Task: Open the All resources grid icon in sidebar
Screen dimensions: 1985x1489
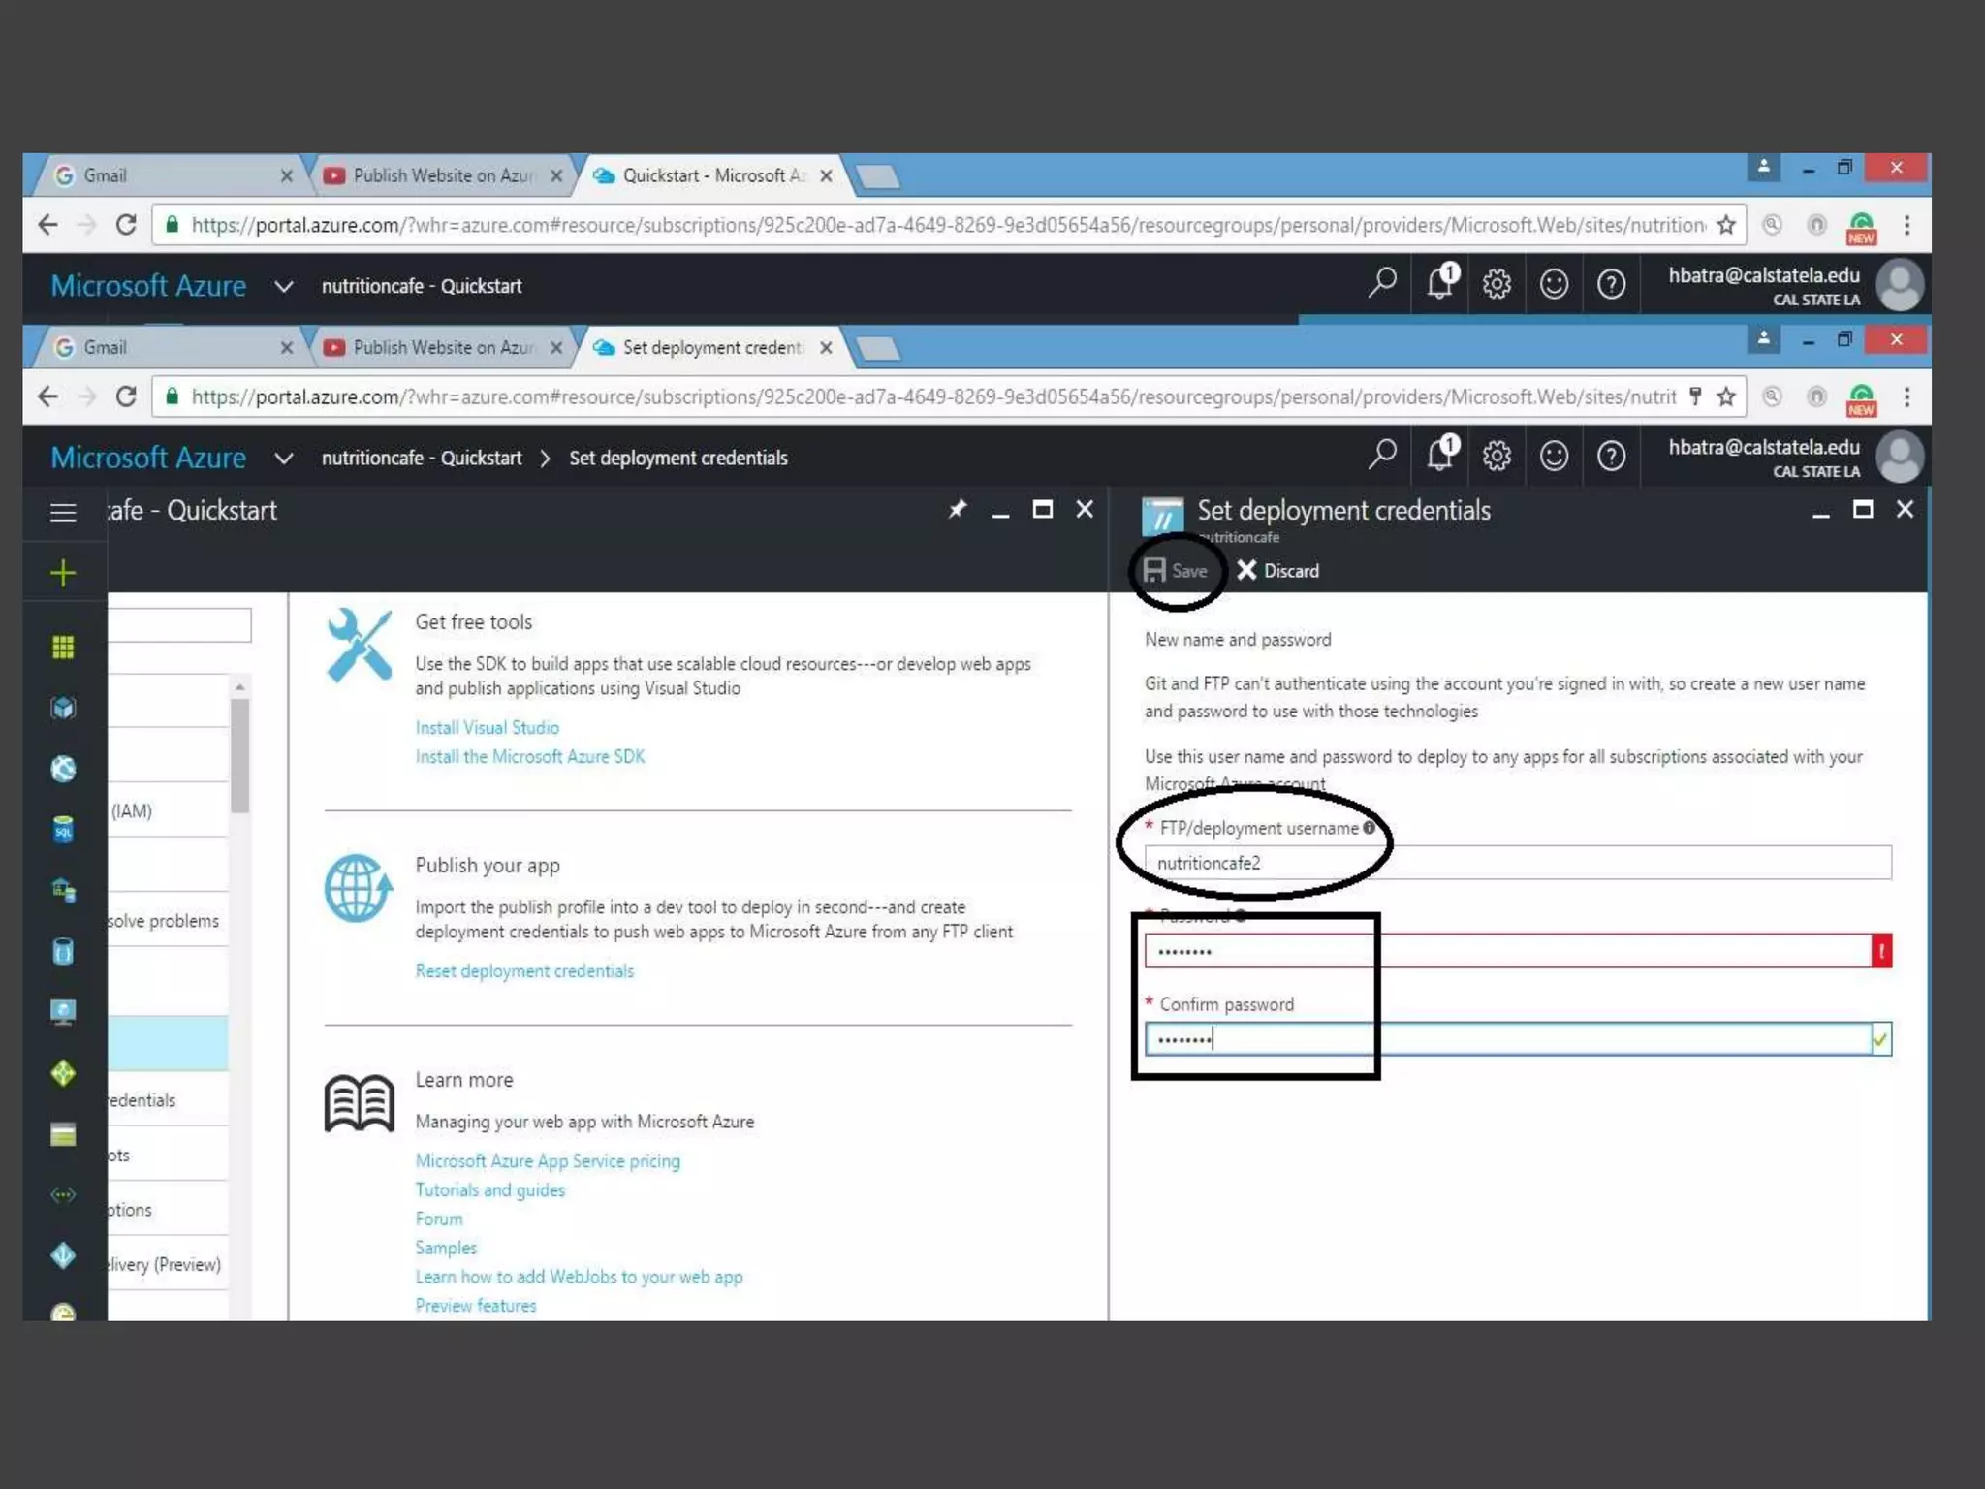Action: pyautogui.click(x=63, y=647)
